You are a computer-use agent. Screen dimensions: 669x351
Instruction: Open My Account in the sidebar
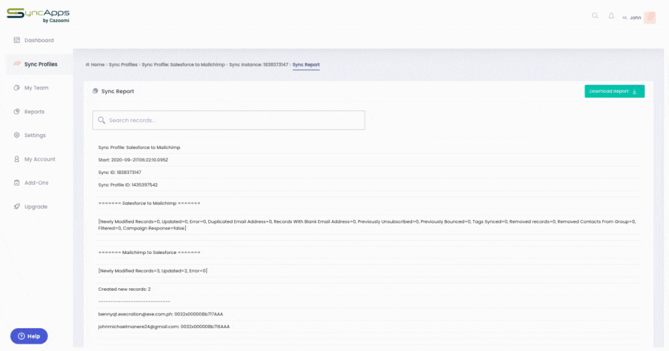[39, 159]
